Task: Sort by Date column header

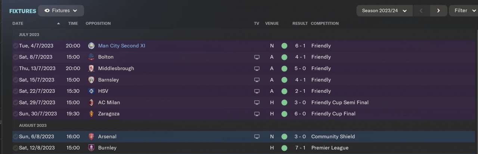Action: [x=18, y=23]
